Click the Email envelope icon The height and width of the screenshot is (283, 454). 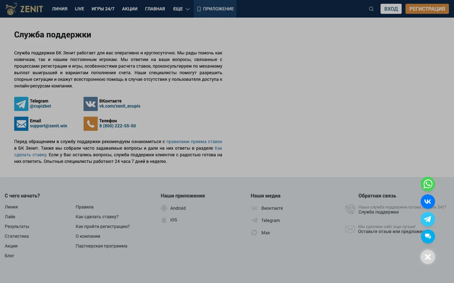pyautogui.click(x=21, y=124)
